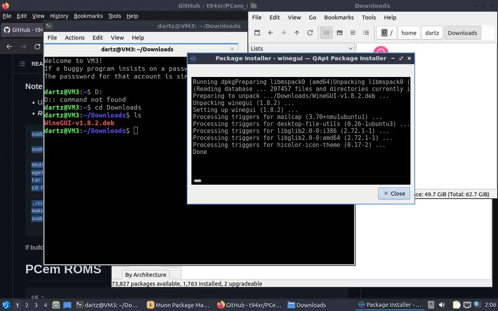Open file manager File menu
Viewport: 498px width, 311px height.
point(257,17)
